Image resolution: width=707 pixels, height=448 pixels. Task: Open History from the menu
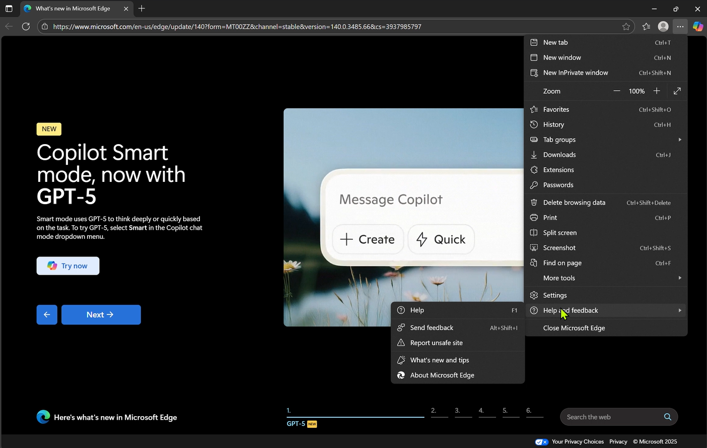[605, 124]
